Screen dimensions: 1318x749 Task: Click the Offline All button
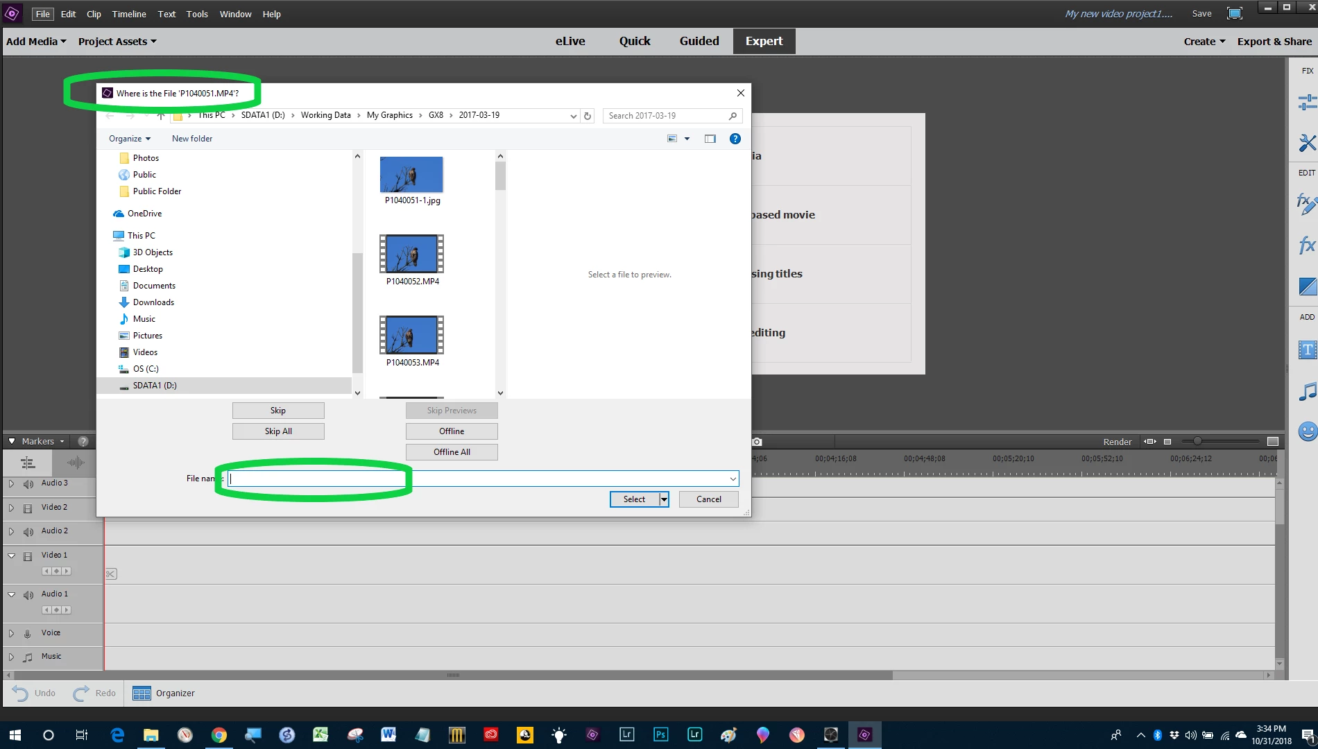pos(452,452)
